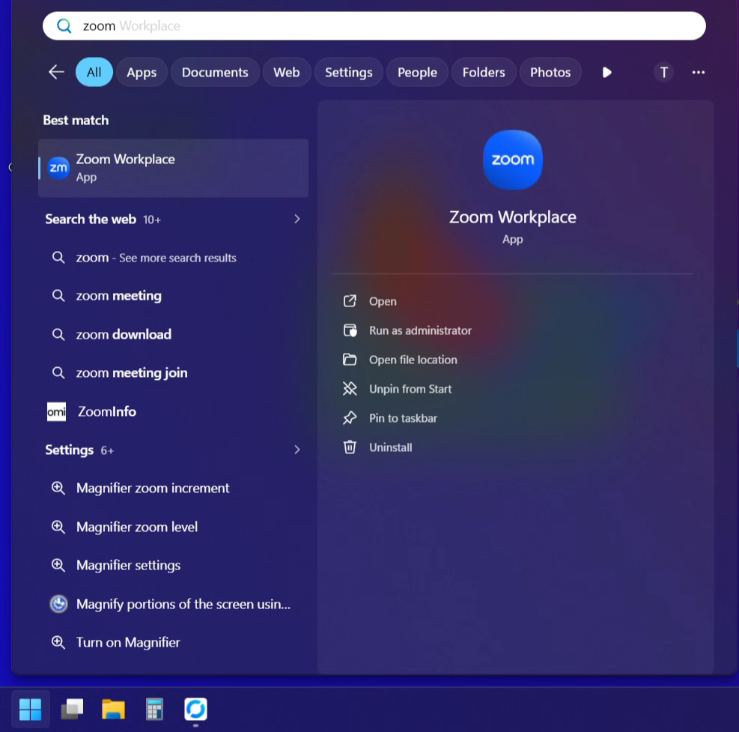Click the Unpin from Start pin icon

350,389
